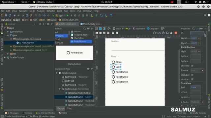
Task: Open the app run configuration dropdown
Action: [60, 15]
